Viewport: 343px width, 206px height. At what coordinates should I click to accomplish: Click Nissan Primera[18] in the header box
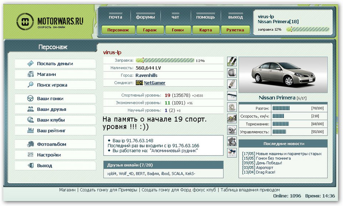(278, 22)
